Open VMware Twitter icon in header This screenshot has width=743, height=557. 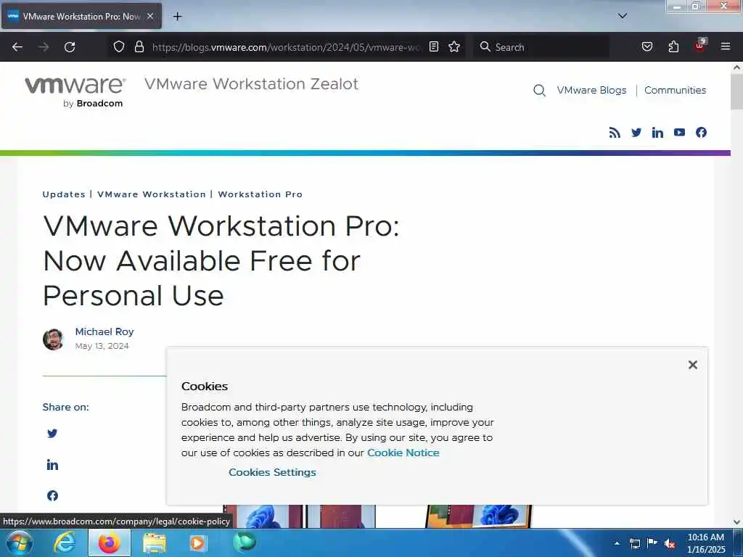(636, 133)
